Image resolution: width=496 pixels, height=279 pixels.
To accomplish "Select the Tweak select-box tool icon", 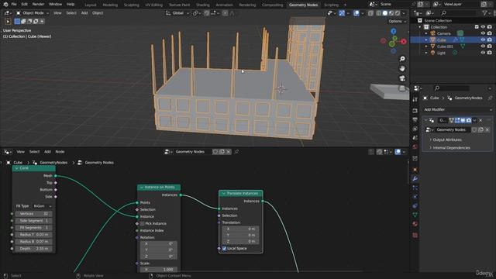I will 8,22.
